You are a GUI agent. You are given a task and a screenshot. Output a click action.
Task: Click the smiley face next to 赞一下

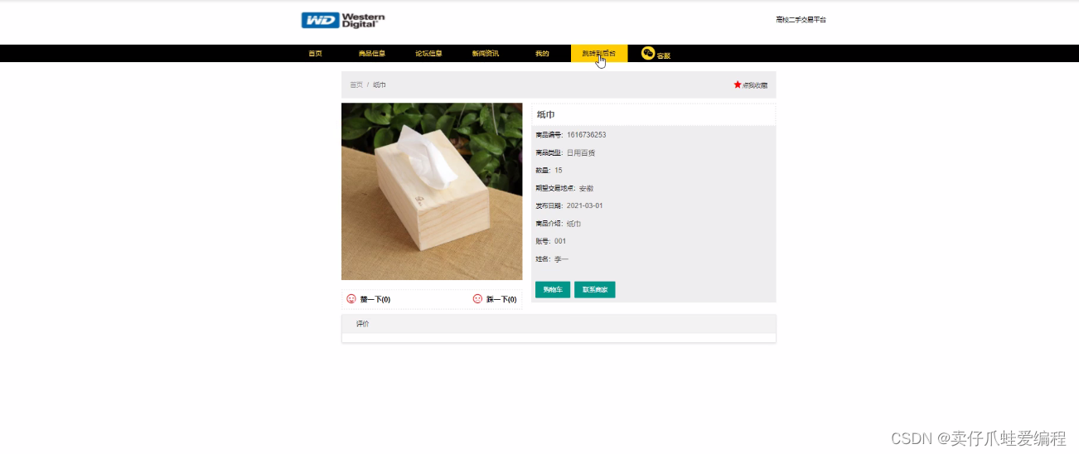(351, 299)
